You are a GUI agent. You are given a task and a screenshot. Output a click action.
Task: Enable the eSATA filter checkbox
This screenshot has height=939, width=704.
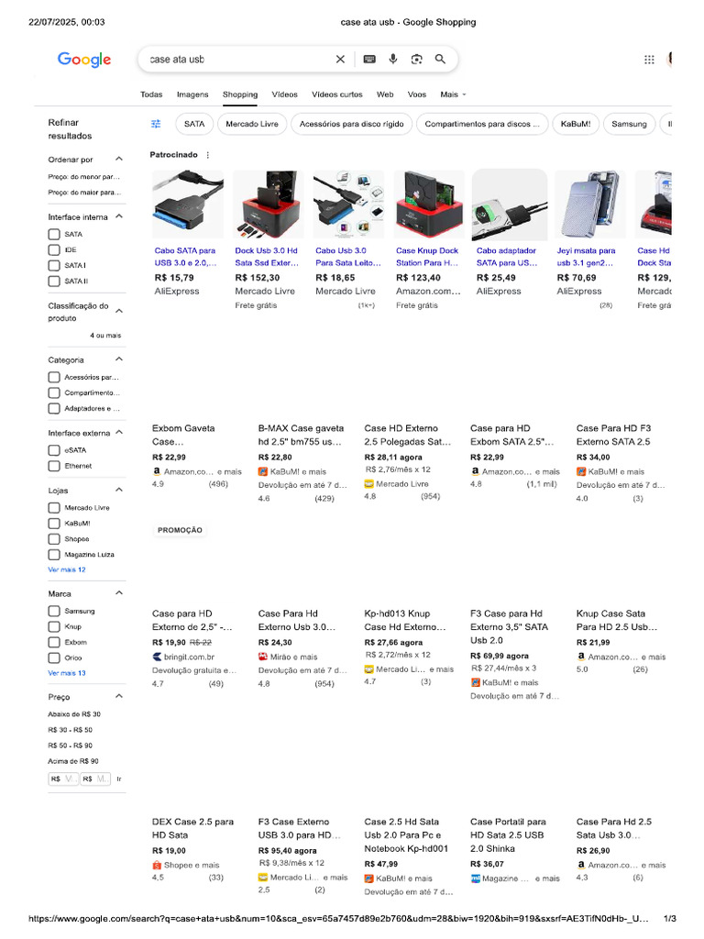[x=54, y=450]
